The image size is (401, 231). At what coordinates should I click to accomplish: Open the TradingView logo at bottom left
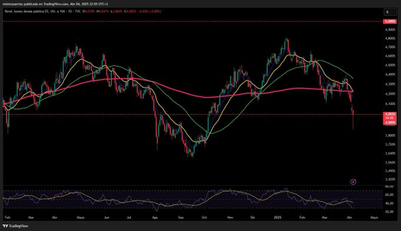[15, 226]
